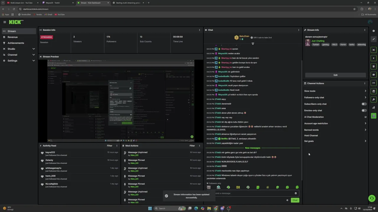378x212 pixels.
Task: Open Chat panel three-dot menu
Action: click(x=299, y=30)
